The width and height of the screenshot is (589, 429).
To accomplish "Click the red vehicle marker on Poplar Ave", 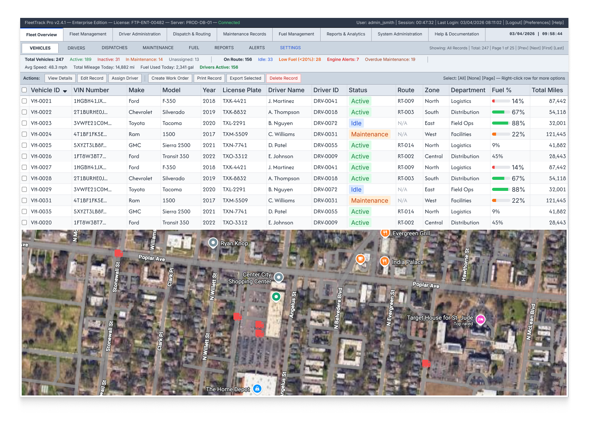I will coord(118,253).
